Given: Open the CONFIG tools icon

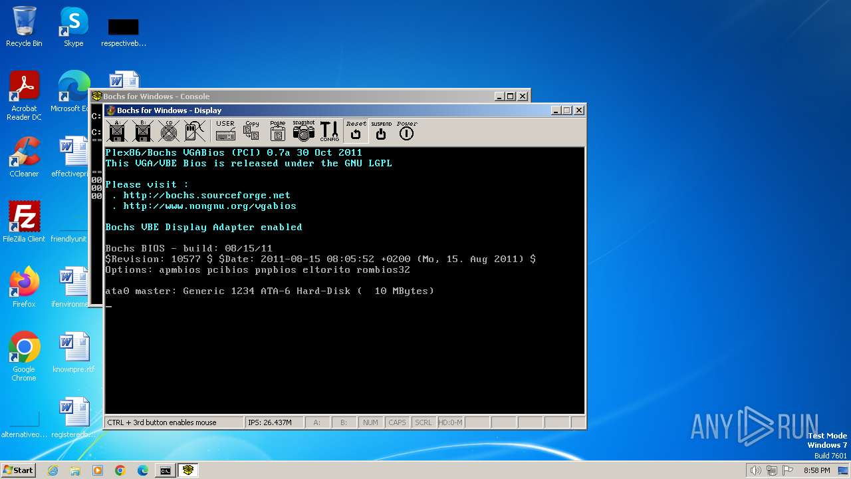Looking at the screenshot, I should (329, 131).
